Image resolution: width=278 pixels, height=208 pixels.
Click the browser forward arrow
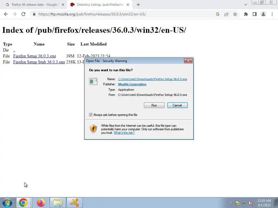click(15, 14)
